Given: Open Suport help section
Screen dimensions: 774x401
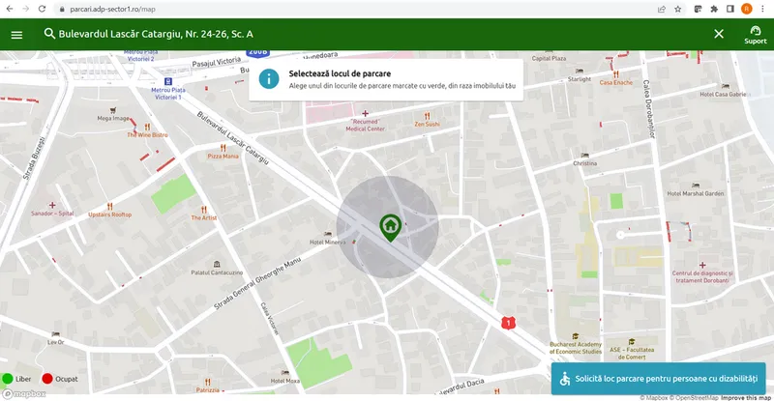Looking at the screenshot, I should 755,35.
